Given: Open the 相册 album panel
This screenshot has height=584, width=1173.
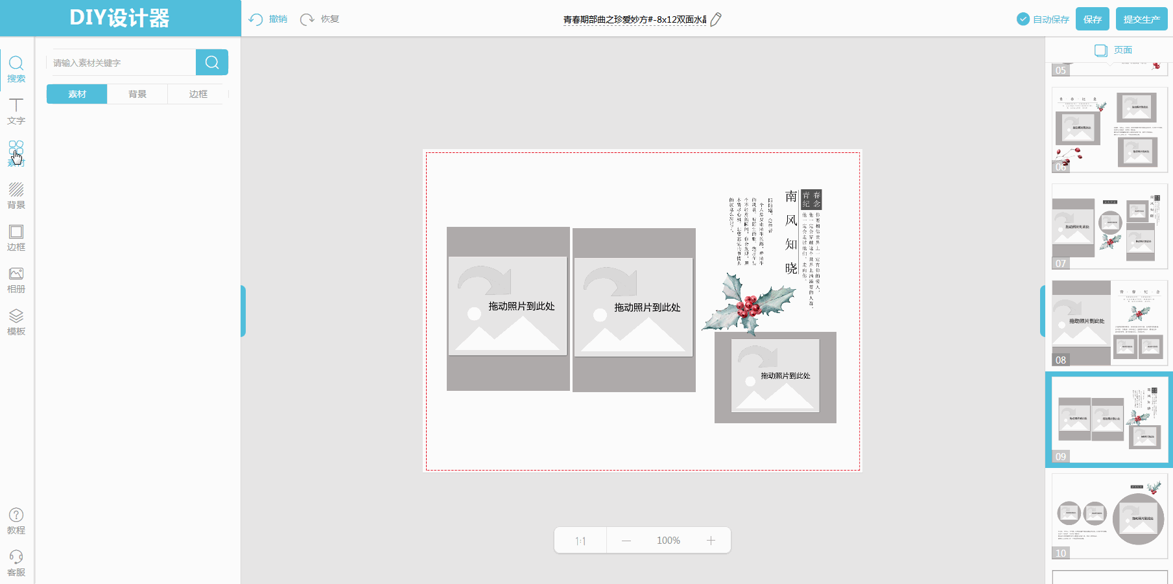Looking at the screenshot, I should pyautogui.click(x=16, y=279).
